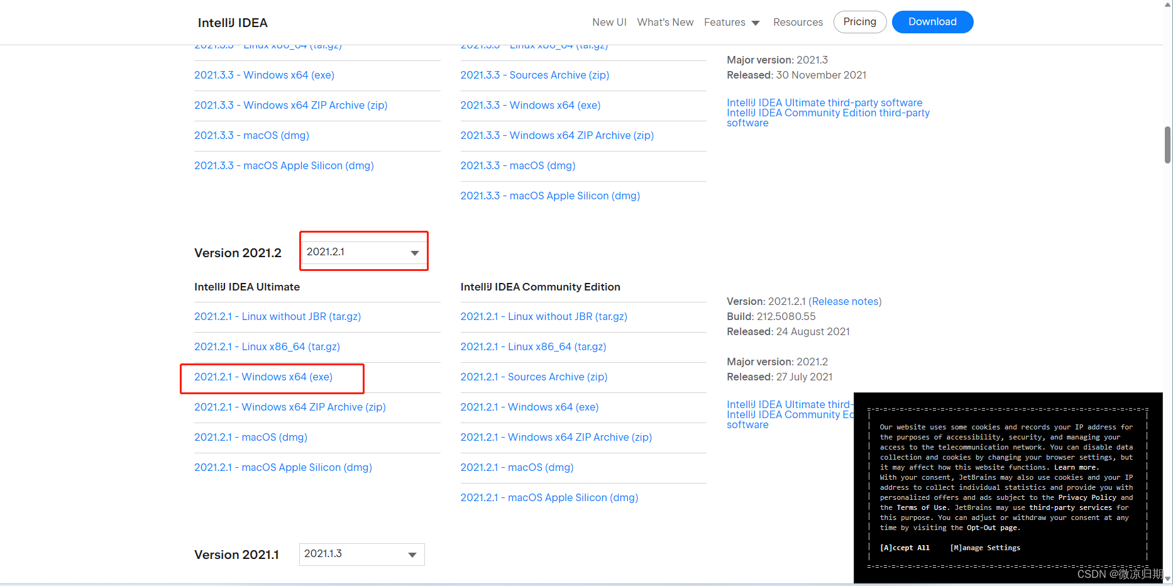Image resolution: width=1173 pixels, height=586 pixels.
Task: Click the Build: 212.5080.55 text
Action: [x=771, y=316]
